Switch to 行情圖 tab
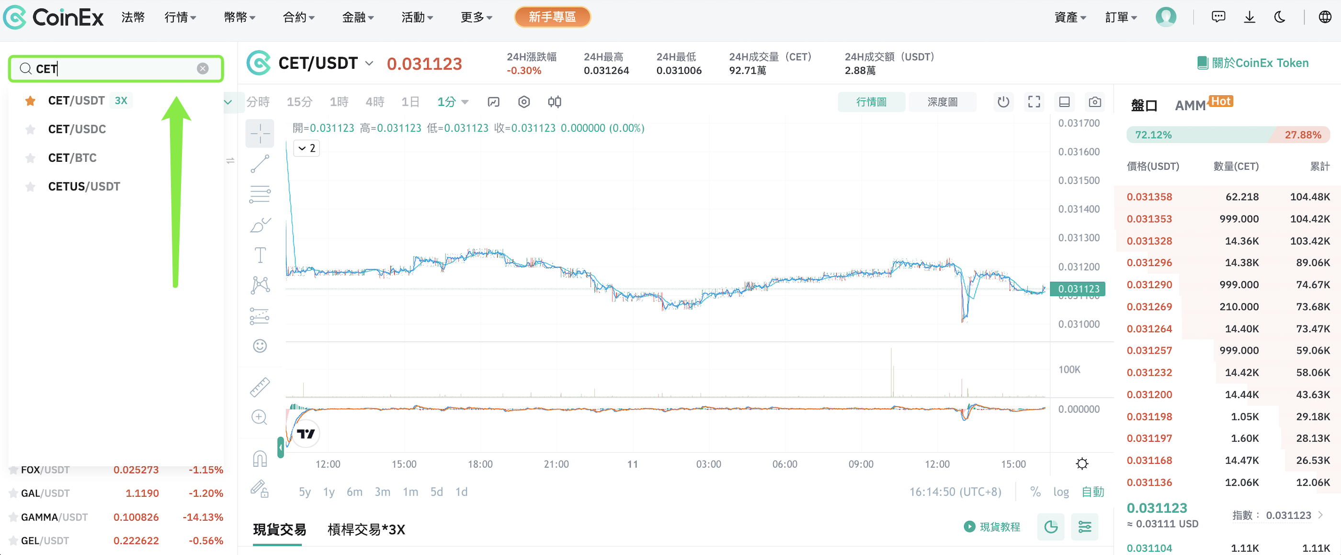This screenshot has width=1341, height=555. pyautogui.click(x=871, y=102)
